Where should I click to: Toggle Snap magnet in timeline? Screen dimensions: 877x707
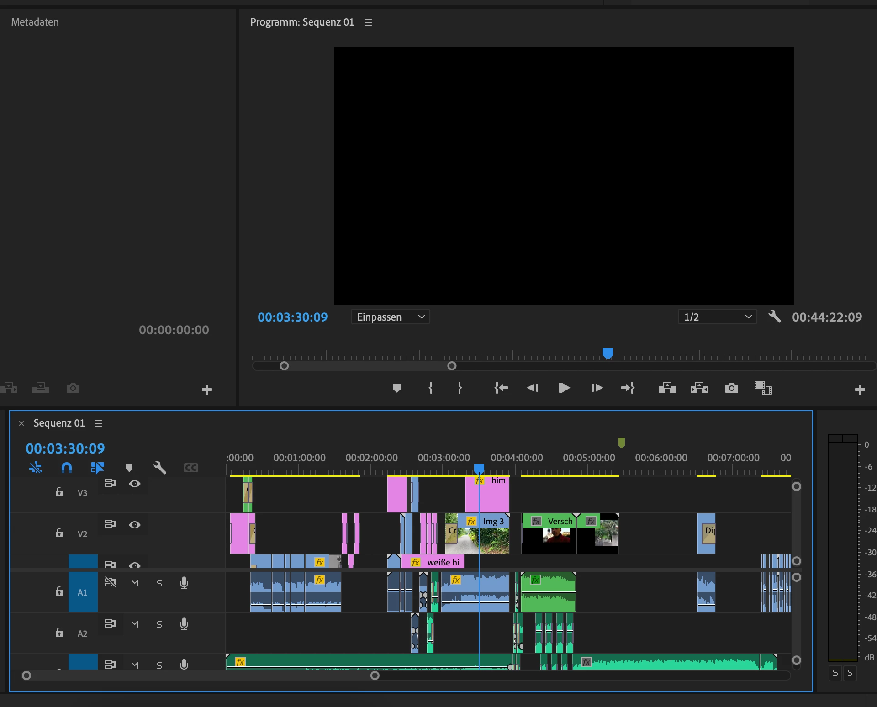click(67, 468)
